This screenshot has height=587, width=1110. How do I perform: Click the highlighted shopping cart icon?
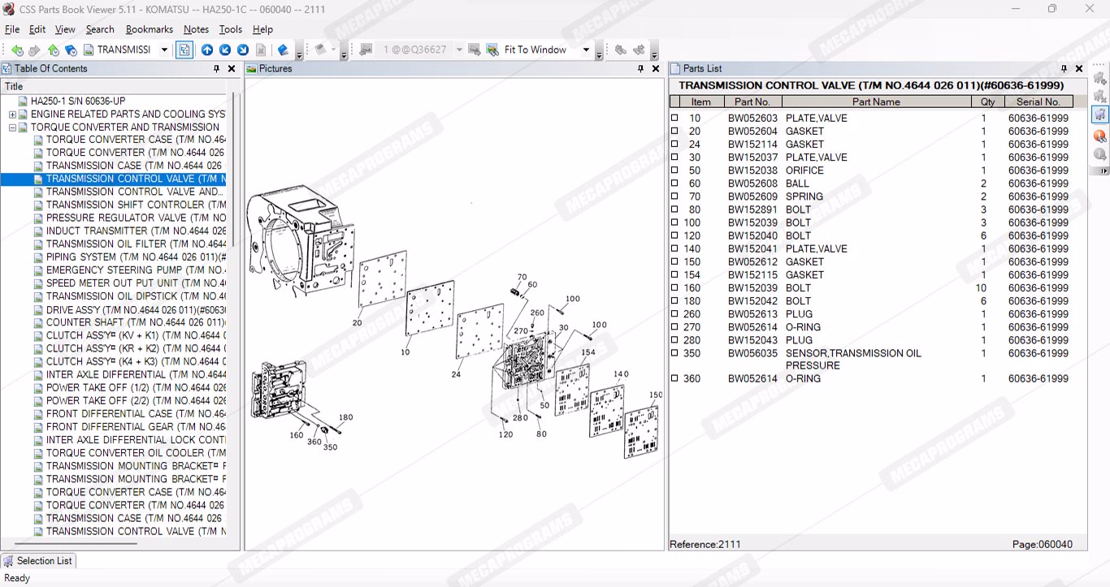tap(1099, 114)
